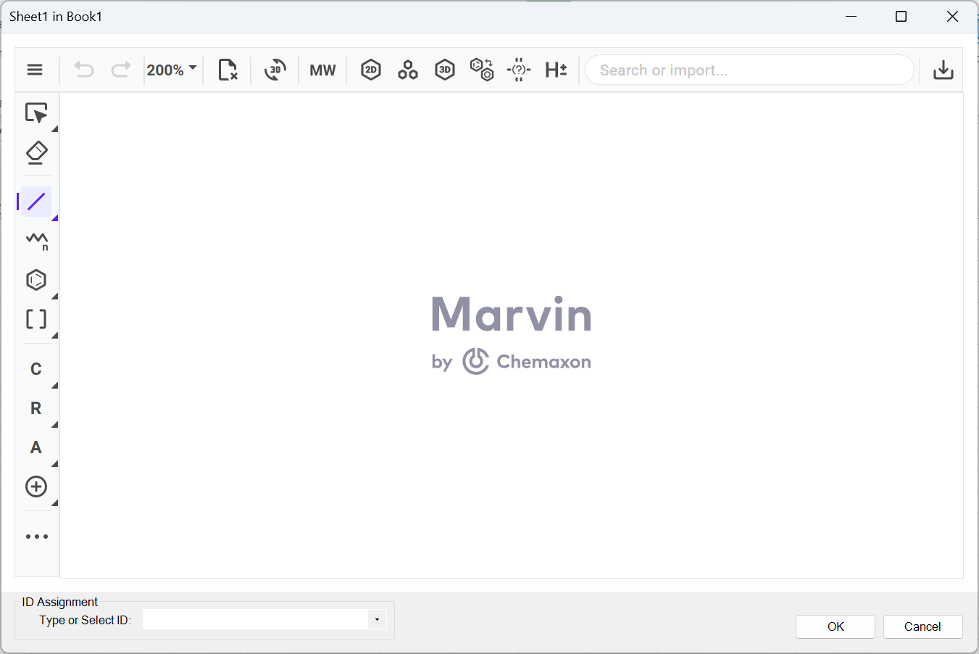Choose the selection tool
The width and height of the screenshot is (979, 654).
(36, 113)
